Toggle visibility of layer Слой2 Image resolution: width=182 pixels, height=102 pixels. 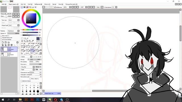point(2,48)
